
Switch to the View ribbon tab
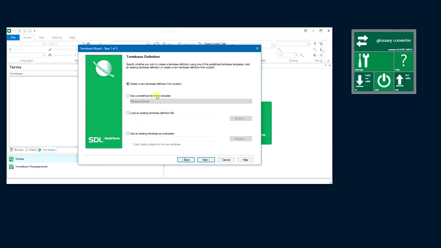[41, 37]
